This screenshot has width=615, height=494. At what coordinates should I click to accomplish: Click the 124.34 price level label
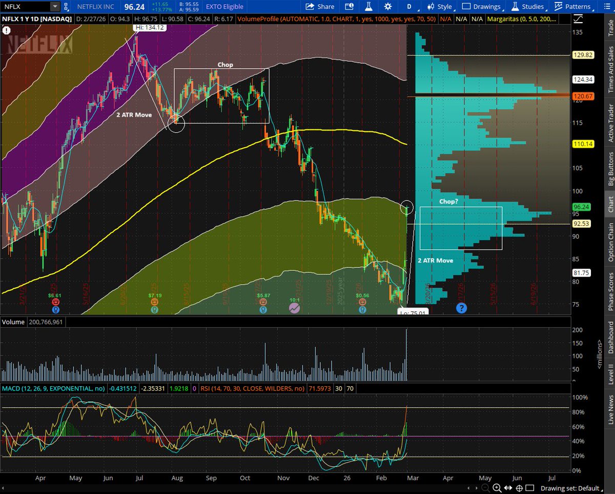click(584, 80)
